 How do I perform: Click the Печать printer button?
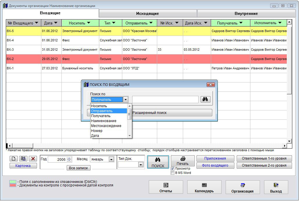(183, 161)
